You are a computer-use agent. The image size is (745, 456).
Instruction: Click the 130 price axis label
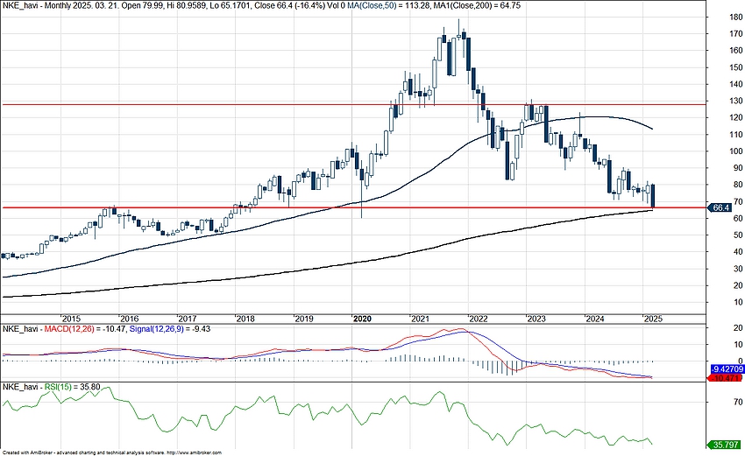[736, 101]
